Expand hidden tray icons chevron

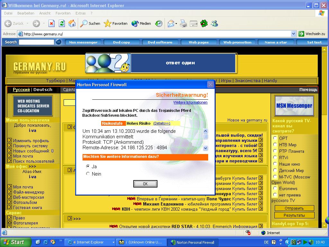pyautogui.click(x=287, y=242)
